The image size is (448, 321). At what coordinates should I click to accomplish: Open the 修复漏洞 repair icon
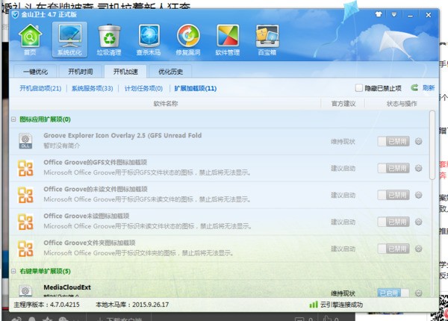pos(188,35)
